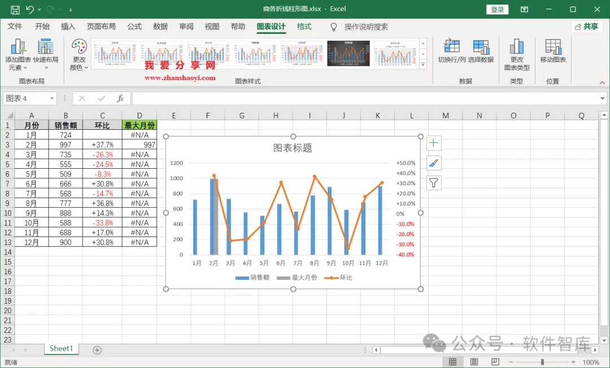Image resolution: width=610 pixels, height=368 pixels.
Task: Click the 环比 legend entry
Action: tap(338, 278)
